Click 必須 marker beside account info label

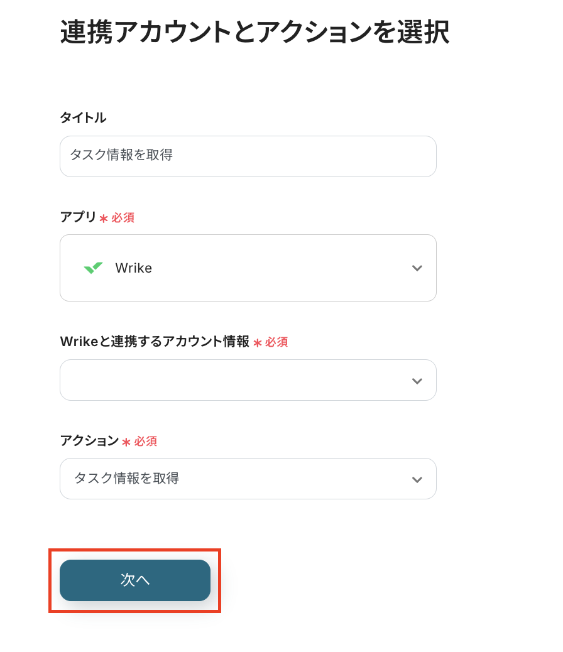pyautogui.click(x=276, y=342)
